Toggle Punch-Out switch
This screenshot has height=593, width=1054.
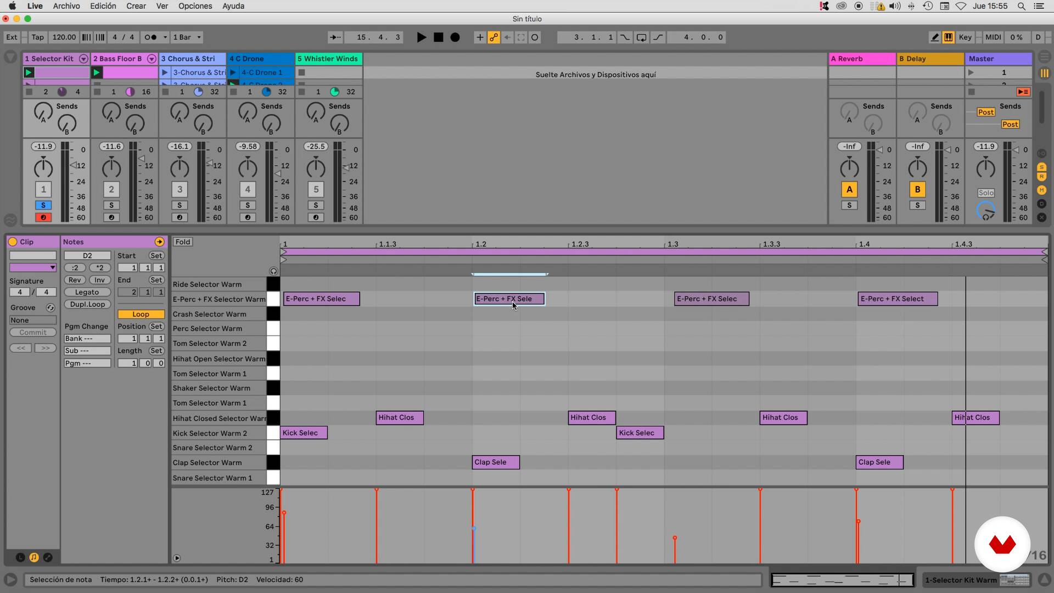click(658, 37)
